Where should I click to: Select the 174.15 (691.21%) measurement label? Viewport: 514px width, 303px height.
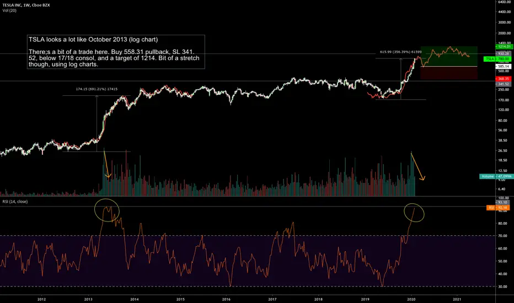click(97, 89)
